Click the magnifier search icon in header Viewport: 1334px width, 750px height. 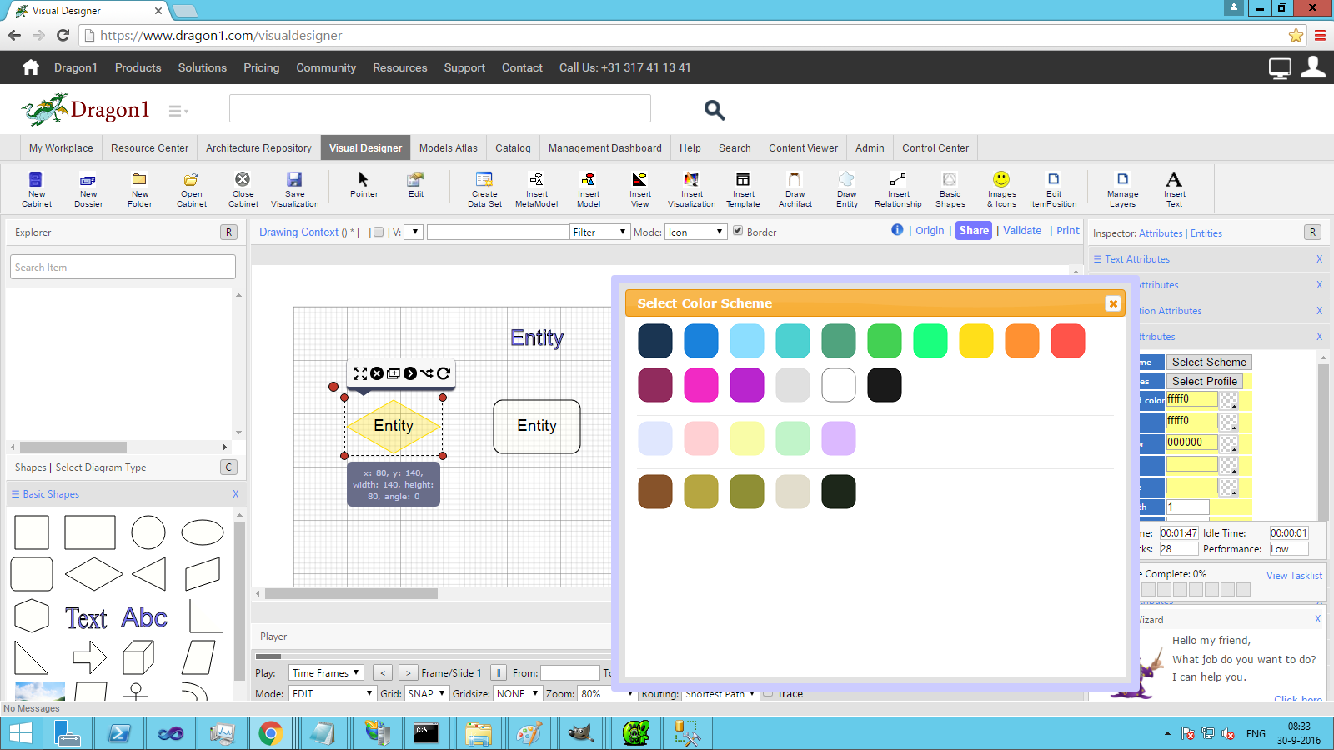pos(715,110)
